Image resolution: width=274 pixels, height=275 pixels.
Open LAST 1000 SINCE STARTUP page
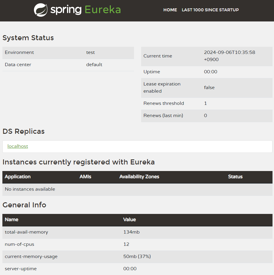point(210,10)
